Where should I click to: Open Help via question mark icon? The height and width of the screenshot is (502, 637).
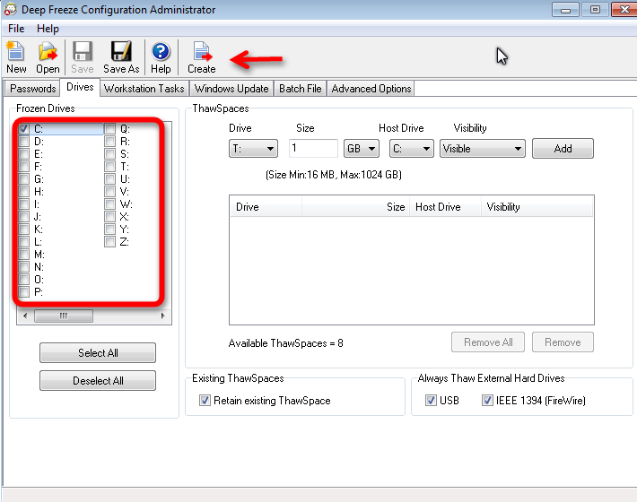161,57
